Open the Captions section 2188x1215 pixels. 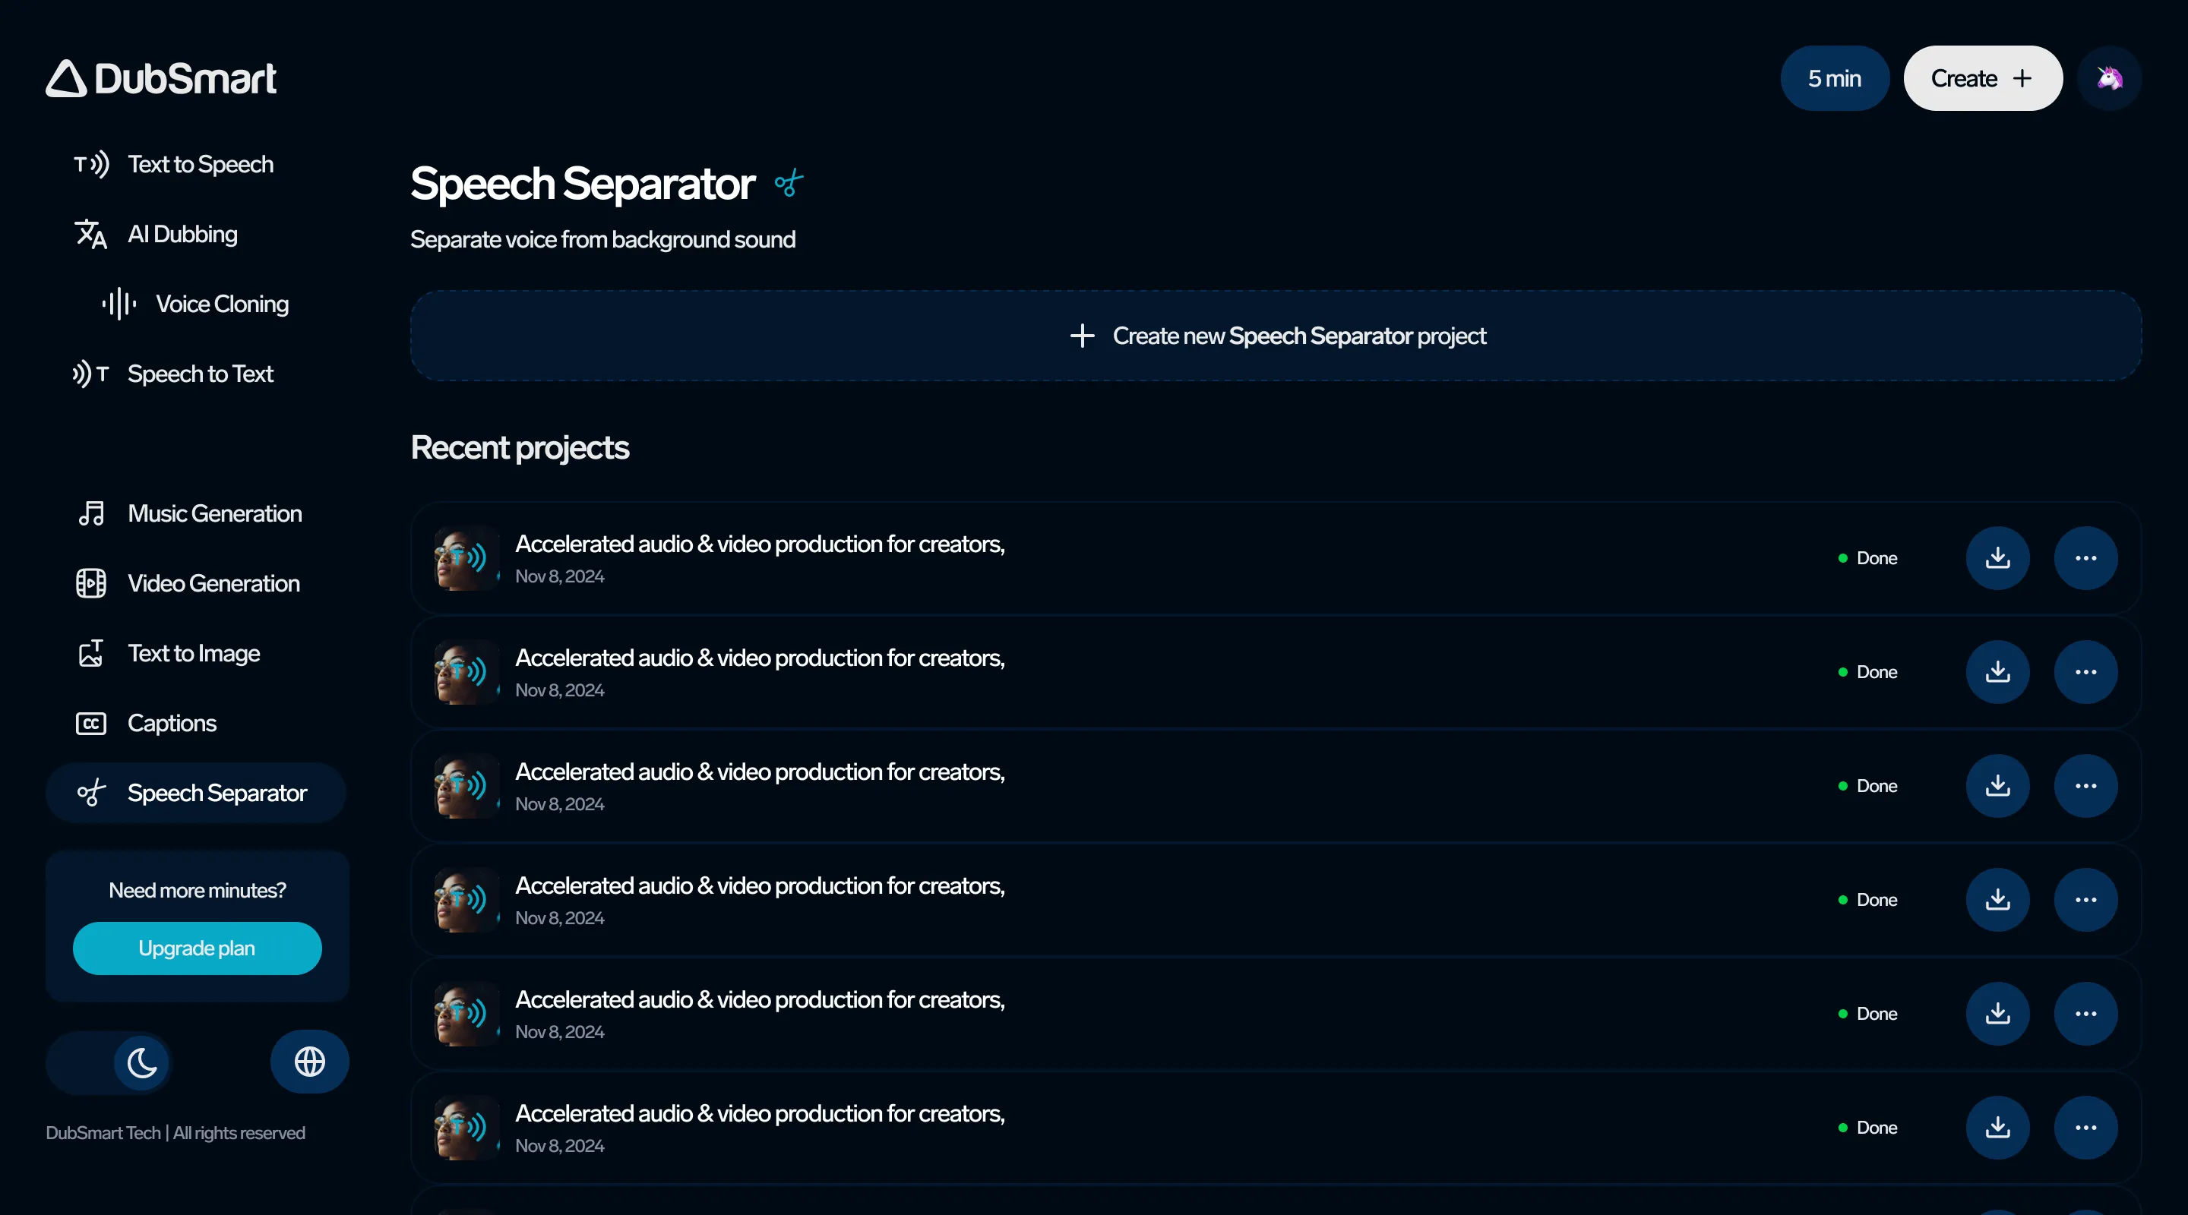(145, 724)
